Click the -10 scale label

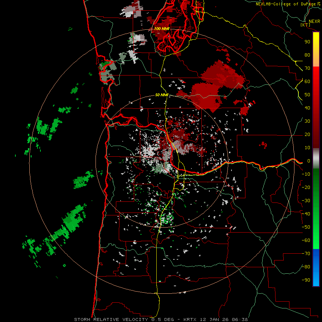pos(306,174)
